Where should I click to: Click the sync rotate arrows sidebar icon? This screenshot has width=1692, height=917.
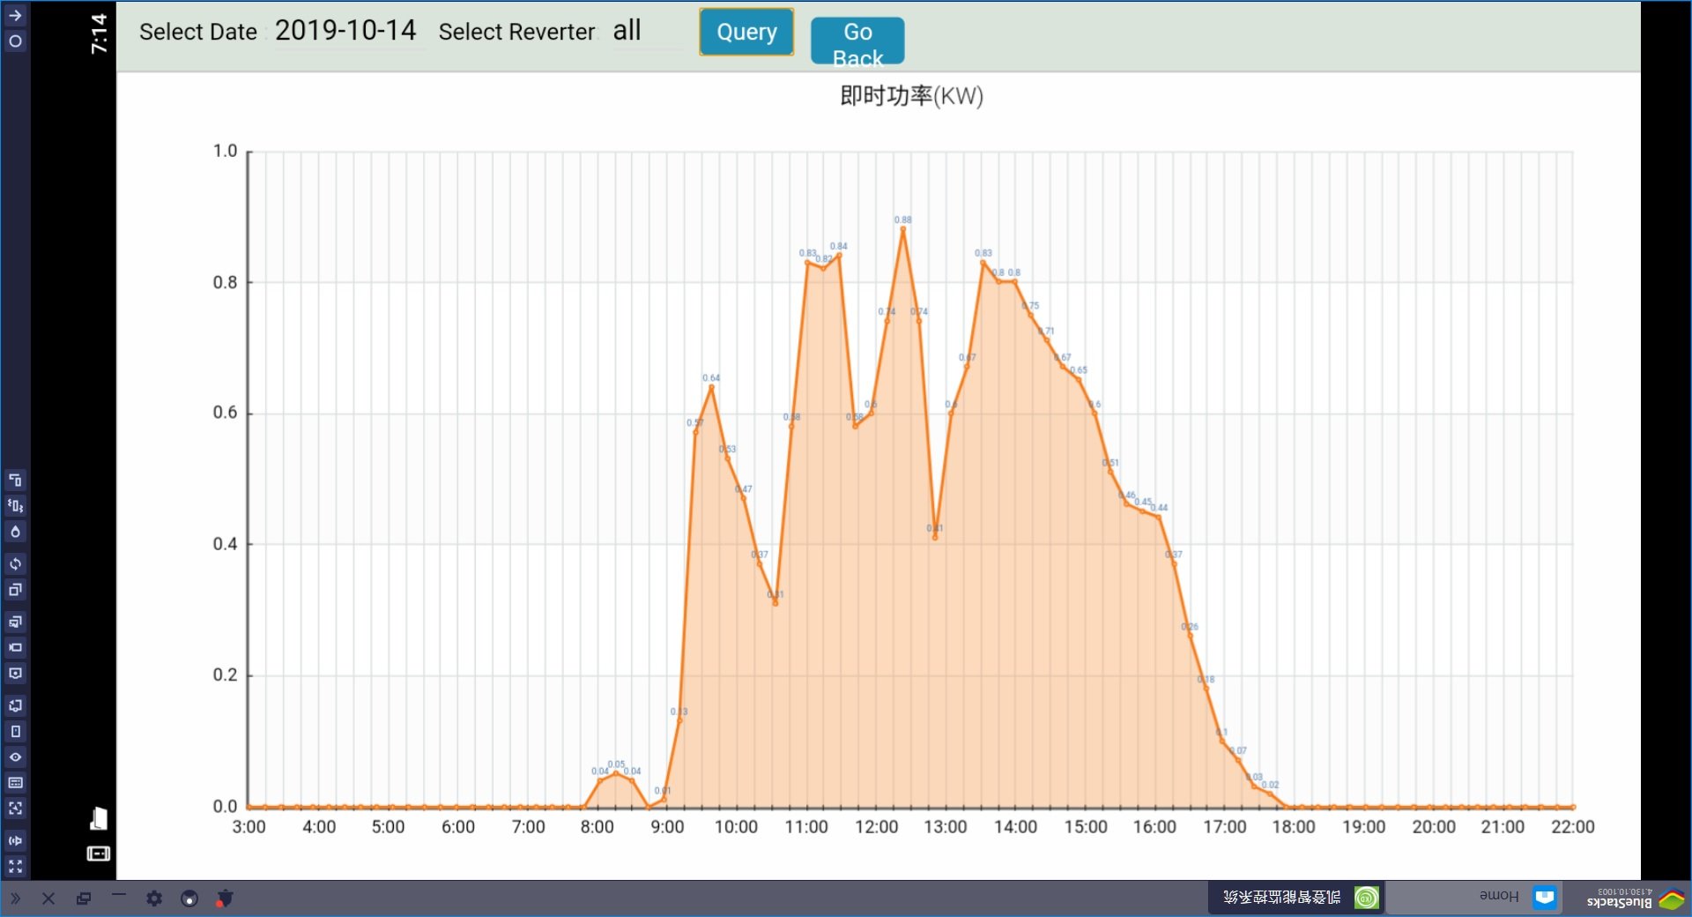click(x=15, y=563)
